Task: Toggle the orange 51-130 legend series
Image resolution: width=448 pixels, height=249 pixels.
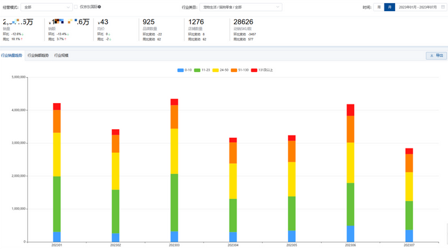Action: (x=240, y=70)
